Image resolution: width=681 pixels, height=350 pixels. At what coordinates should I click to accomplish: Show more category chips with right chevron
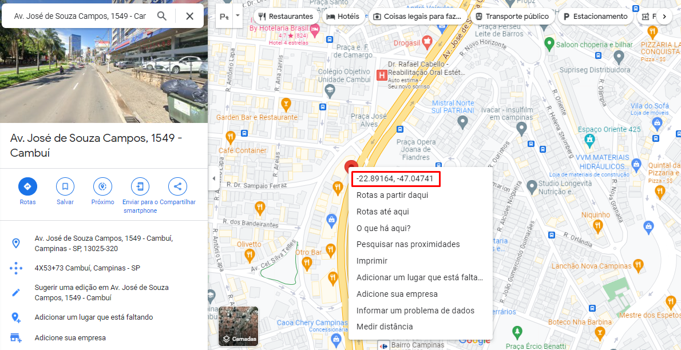click(x=664, y=17)
